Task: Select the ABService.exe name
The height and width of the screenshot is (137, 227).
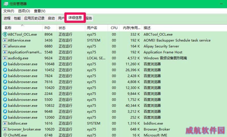Action: pos(19,40)
